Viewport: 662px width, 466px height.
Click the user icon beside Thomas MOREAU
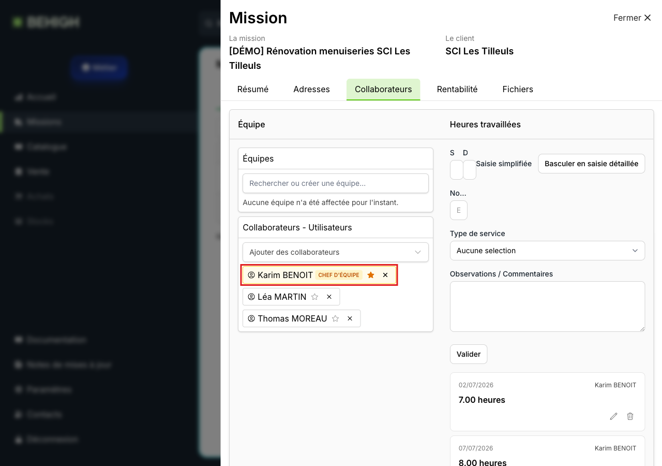click(x=251, y=318)
